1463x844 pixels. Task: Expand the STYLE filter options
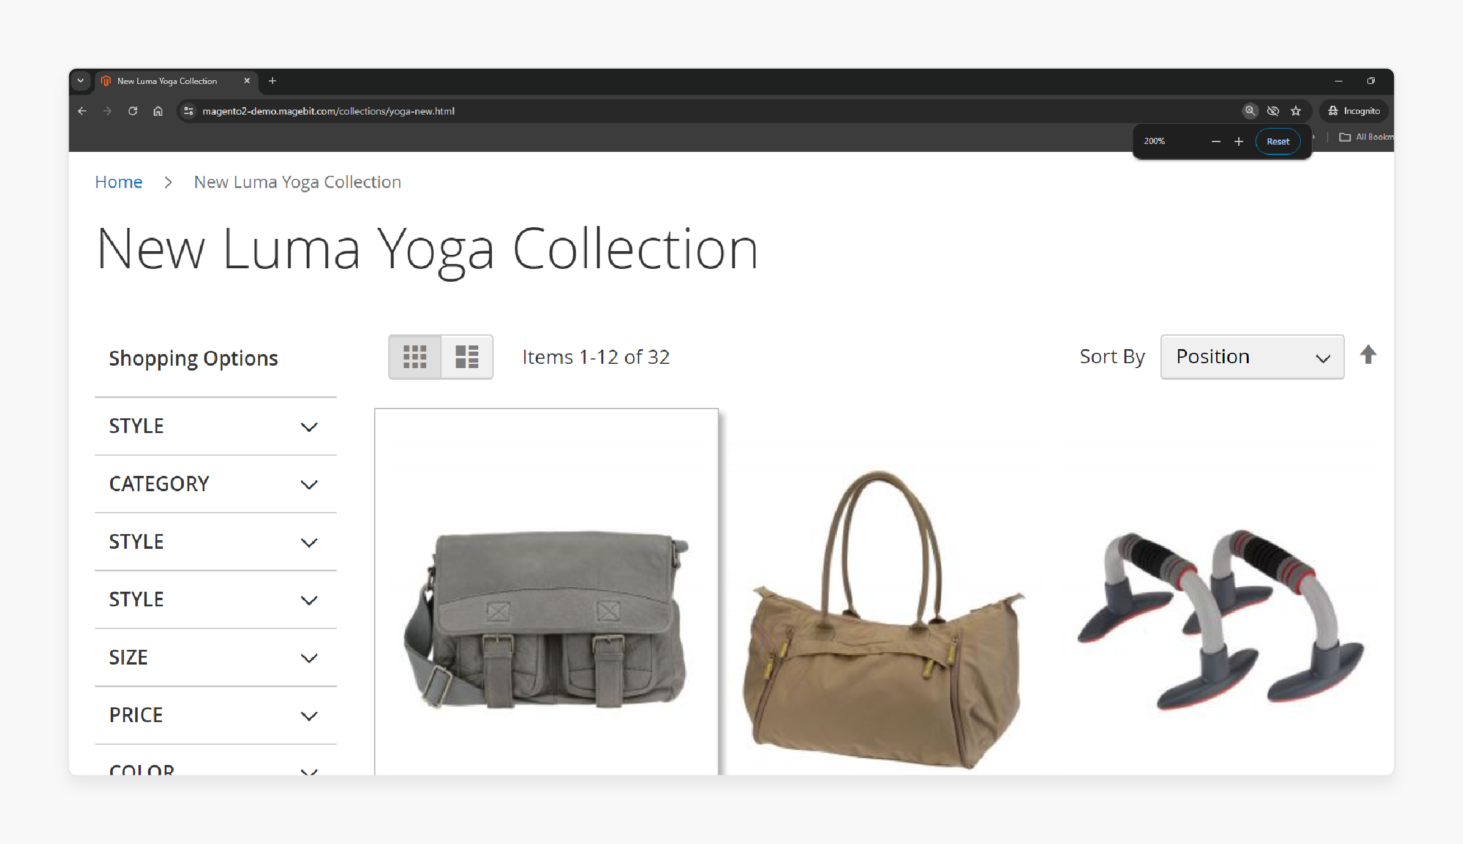tap(215, 426)
